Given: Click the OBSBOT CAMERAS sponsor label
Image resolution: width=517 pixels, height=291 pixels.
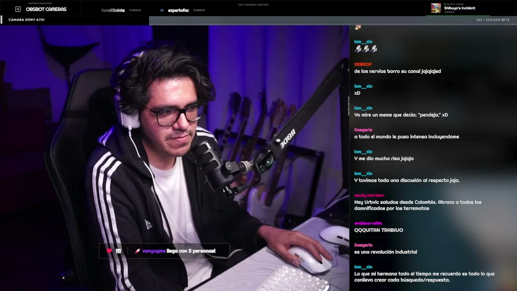Looking at the screenshot, I should click(x=46, y=9).
